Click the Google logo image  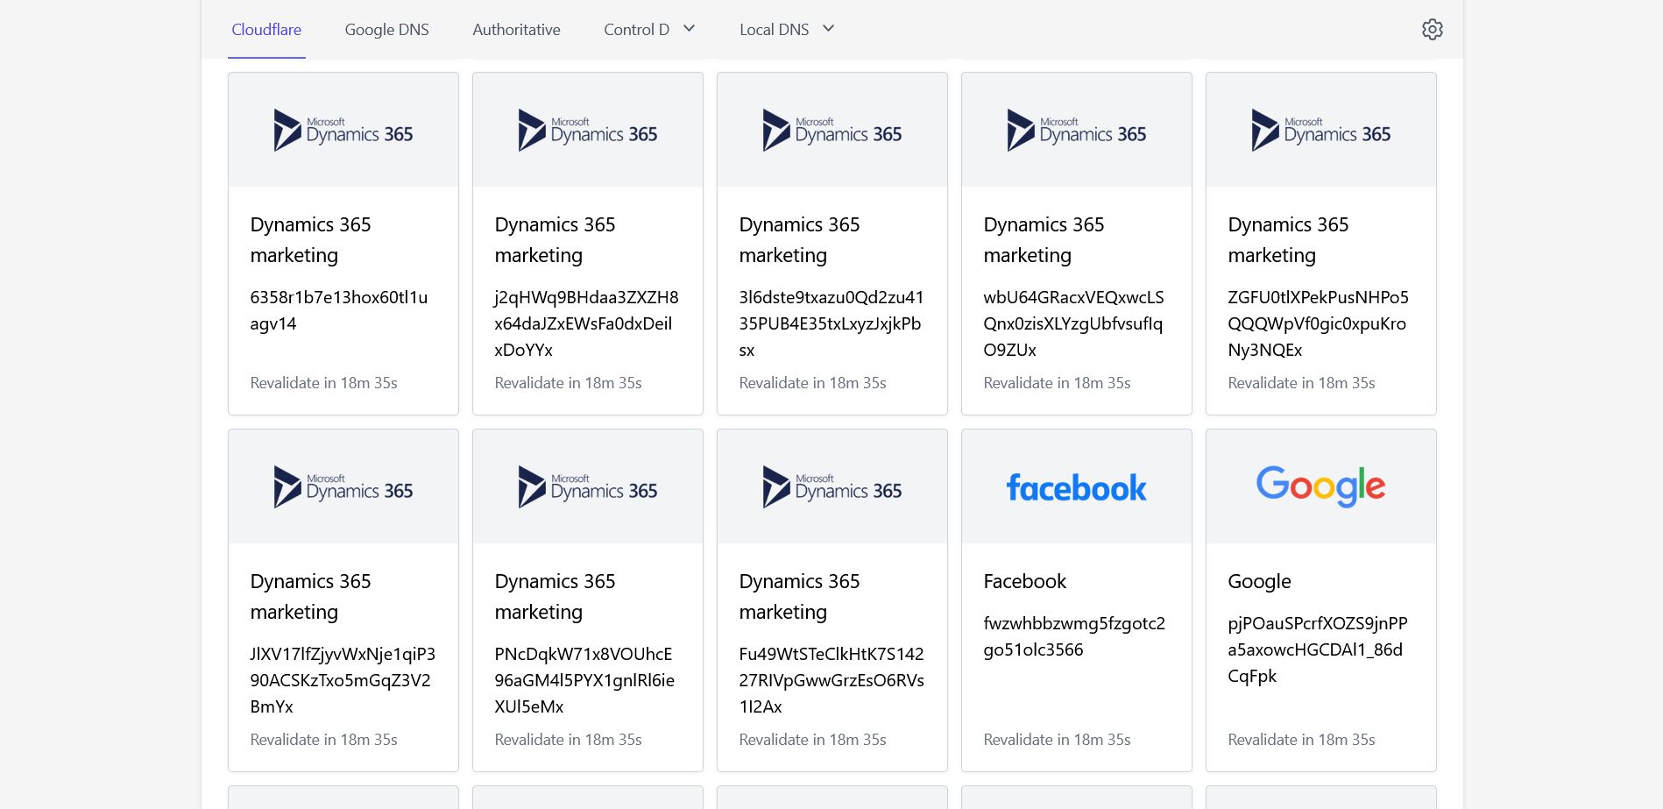1321,486
